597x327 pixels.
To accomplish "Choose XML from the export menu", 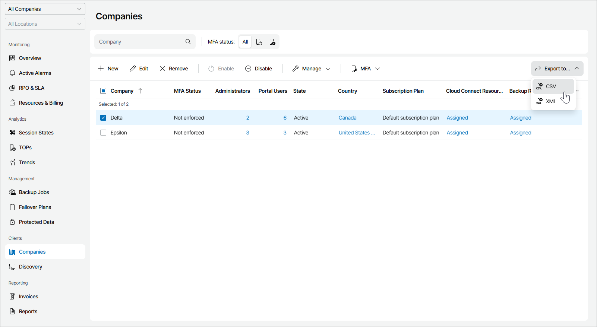I will [551, 101].
